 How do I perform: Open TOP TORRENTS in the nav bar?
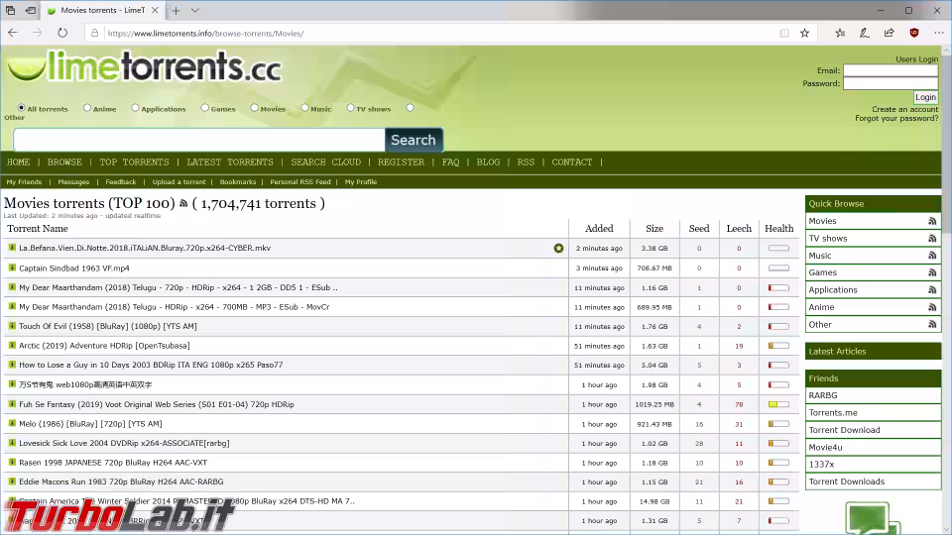pyautogui.click(x=134, y=161)
